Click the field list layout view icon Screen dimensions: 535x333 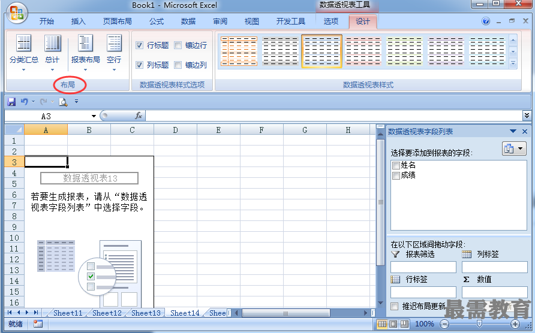pos(509,149)
